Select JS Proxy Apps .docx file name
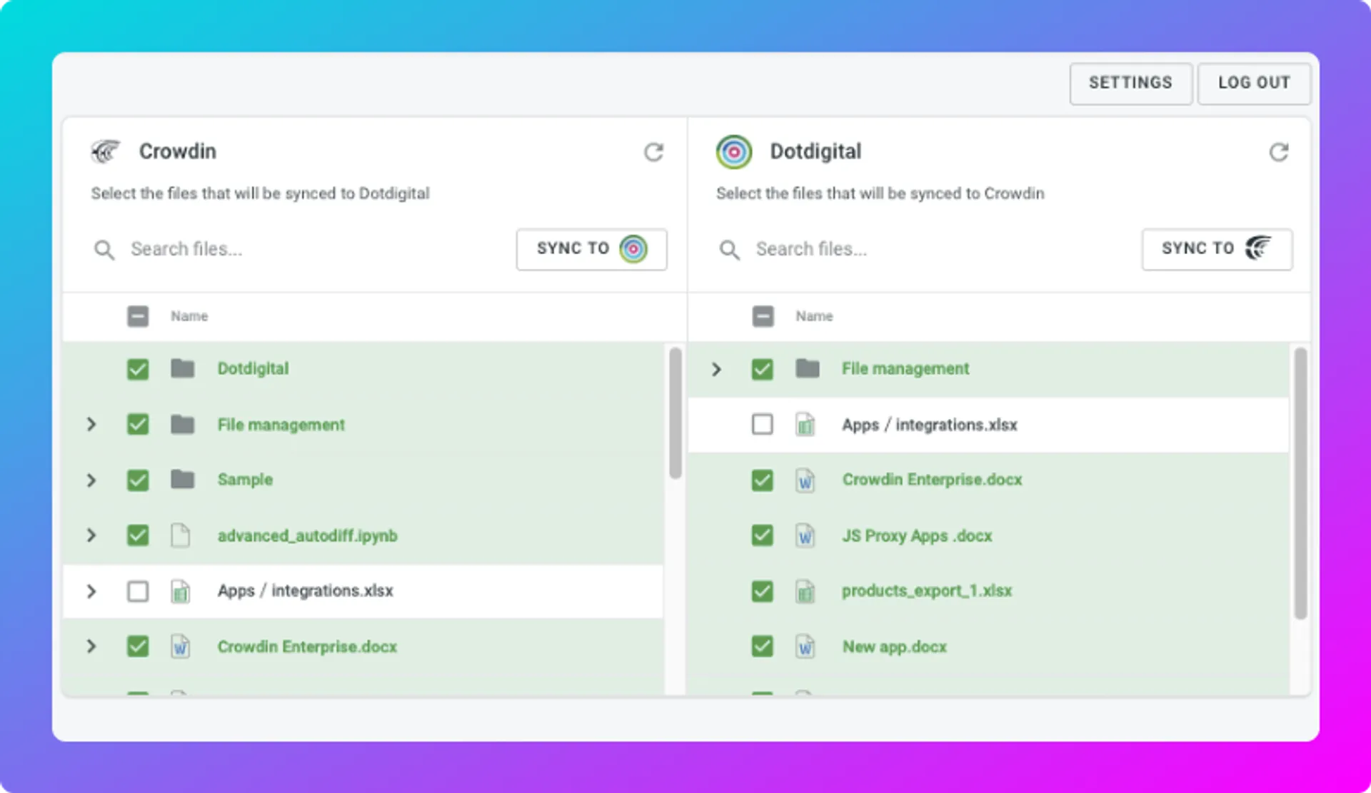The image size is (1371, 793). (917, 535)
